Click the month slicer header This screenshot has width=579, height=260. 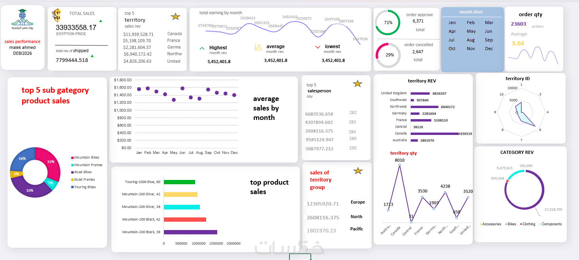point(471,12)
